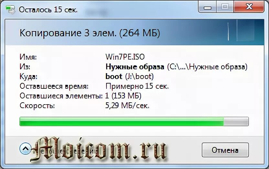
Task: Click the green filled part of the progress bar
Action: [x=122, y=121]
